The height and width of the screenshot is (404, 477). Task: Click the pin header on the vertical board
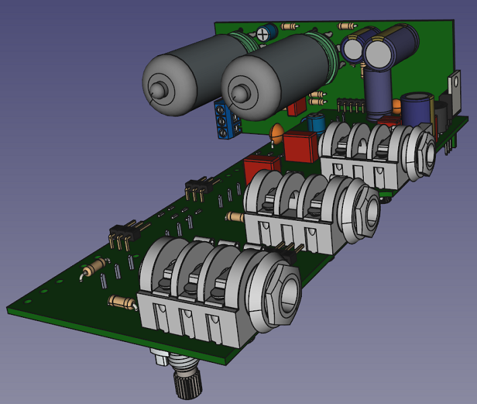348,104
